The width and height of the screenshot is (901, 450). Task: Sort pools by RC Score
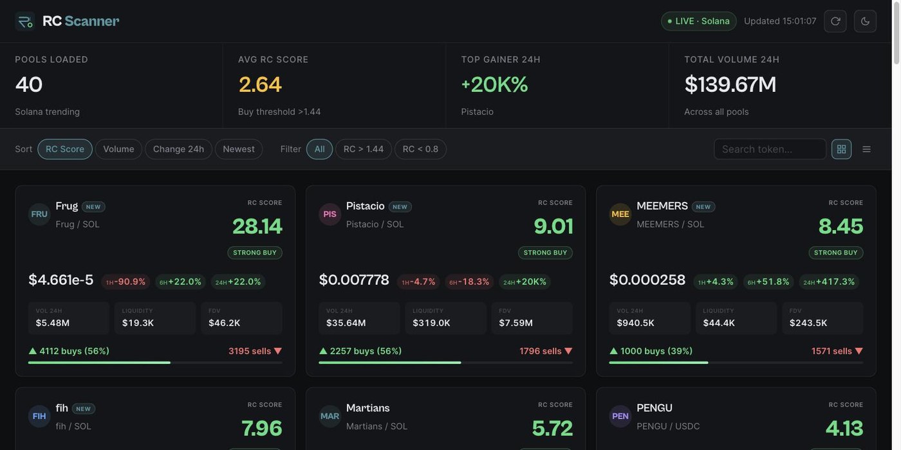pos(65,149)
